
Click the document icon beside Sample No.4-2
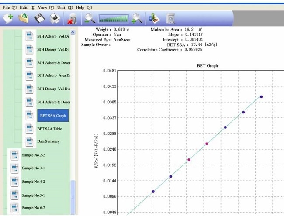14,182
